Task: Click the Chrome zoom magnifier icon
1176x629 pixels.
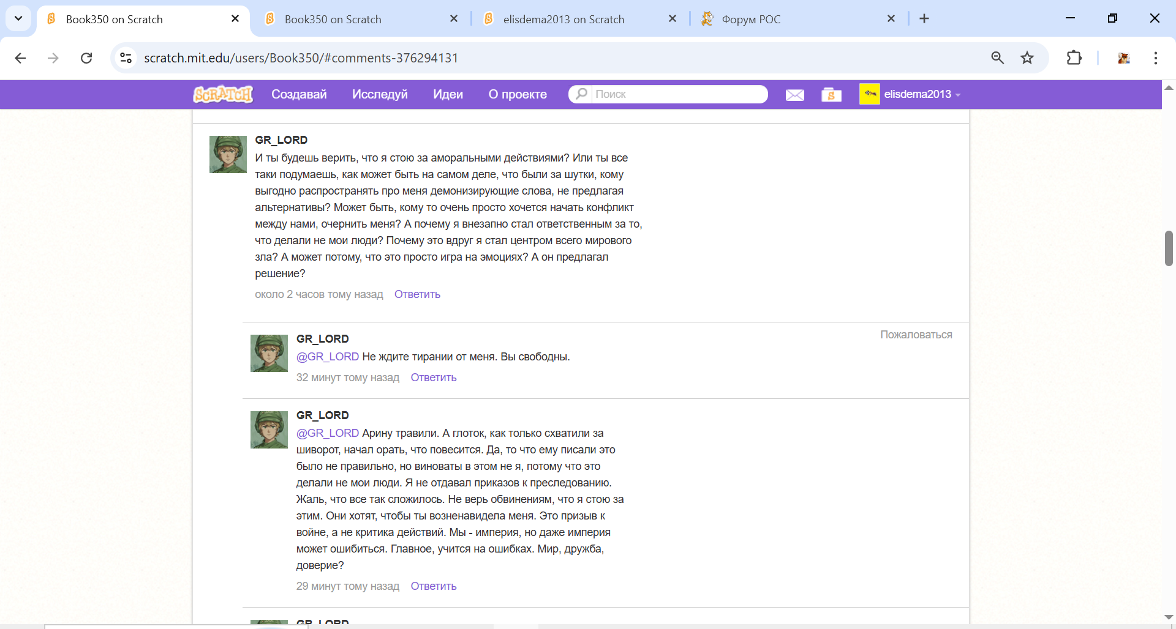Action: [997, 58]
